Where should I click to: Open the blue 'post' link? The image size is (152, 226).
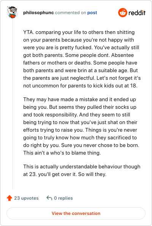coord(92,13)
